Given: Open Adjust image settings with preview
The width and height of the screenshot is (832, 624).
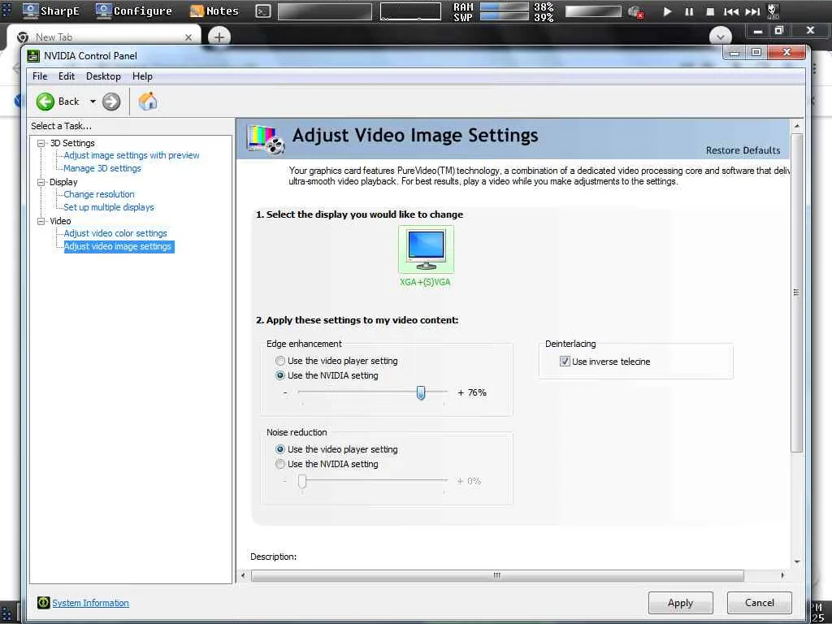Looking at the screenshot, I should click(x=132, y=155).
